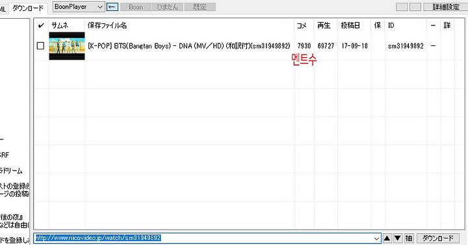Click video ID sm31949892 cell
This screenshot has height=245, width=468.
point(406,46)
